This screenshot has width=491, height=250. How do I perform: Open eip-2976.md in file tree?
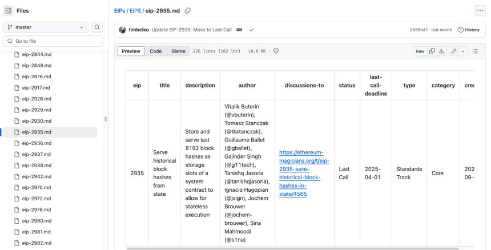[x=37, y=209]
